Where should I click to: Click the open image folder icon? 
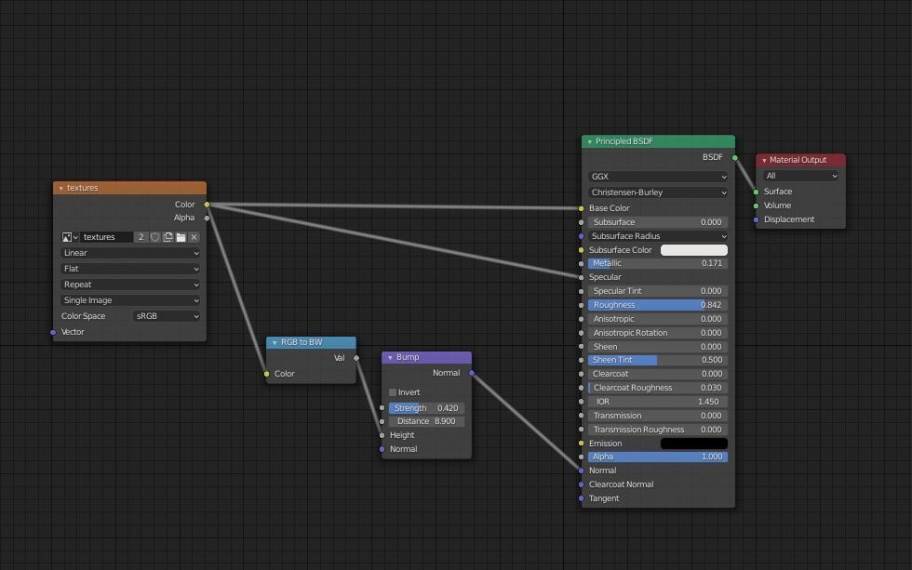point(181,237)
